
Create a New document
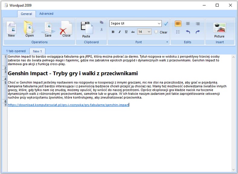[11, 29]
